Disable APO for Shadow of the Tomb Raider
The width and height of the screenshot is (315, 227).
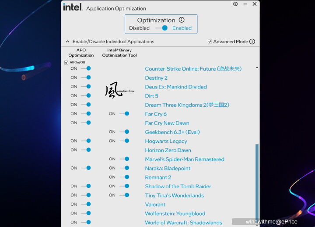coord(86,186)
